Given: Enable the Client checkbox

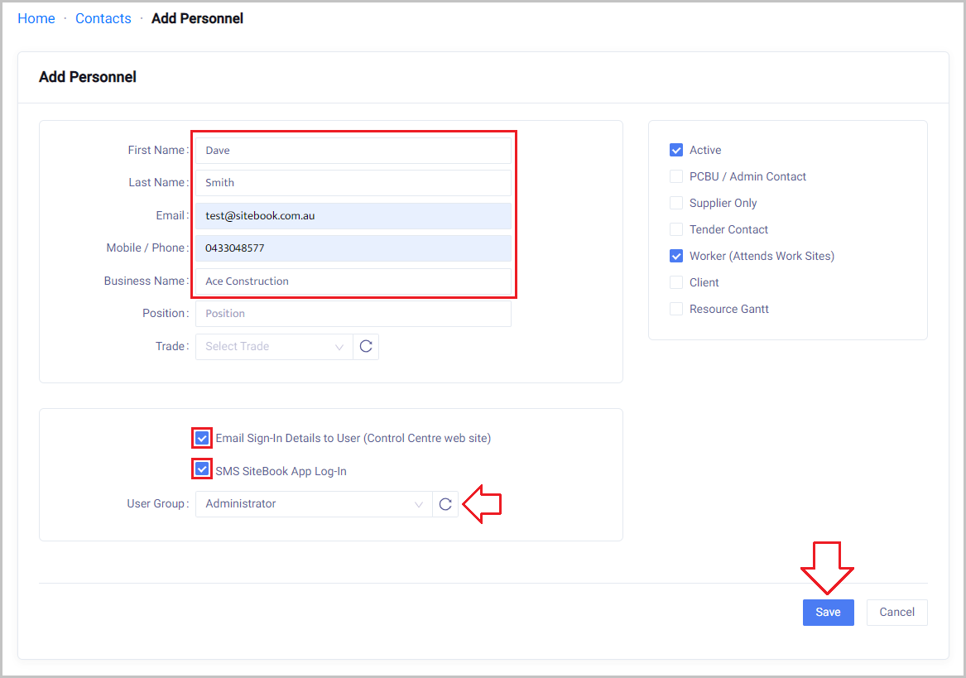Looking at the screenshot, I should click(676, 282).
